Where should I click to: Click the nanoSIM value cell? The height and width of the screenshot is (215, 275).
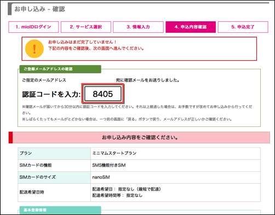[175, 177]
